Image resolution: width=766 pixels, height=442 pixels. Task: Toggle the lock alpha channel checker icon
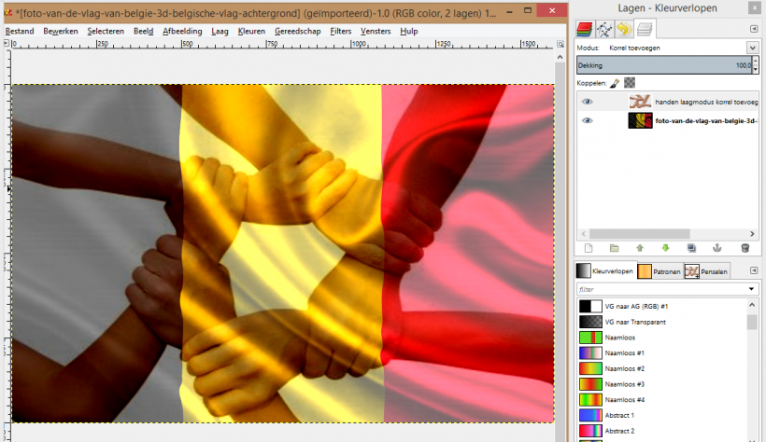pyautogui.click(x=630, y=83)
